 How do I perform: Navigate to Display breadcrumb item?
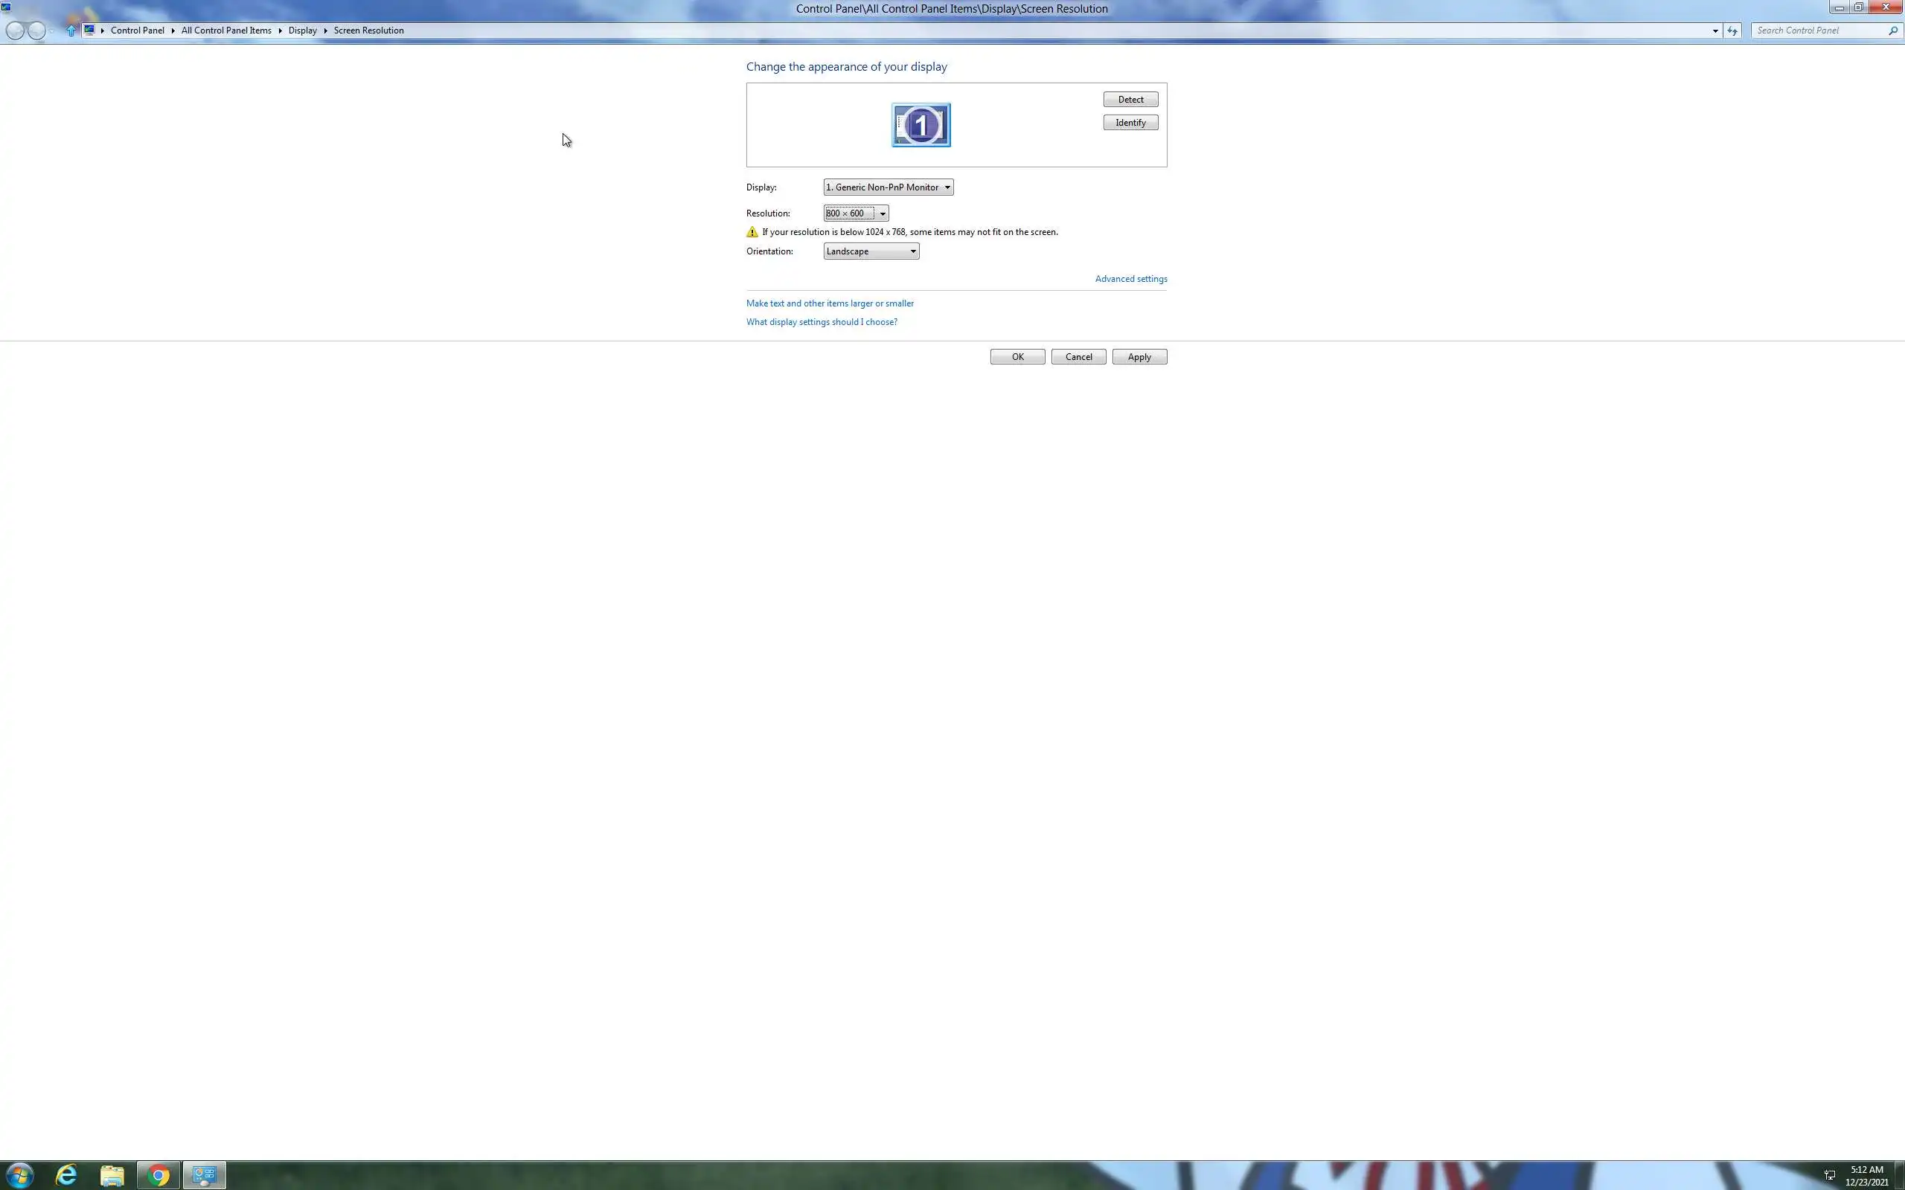(x=302, y=30)
